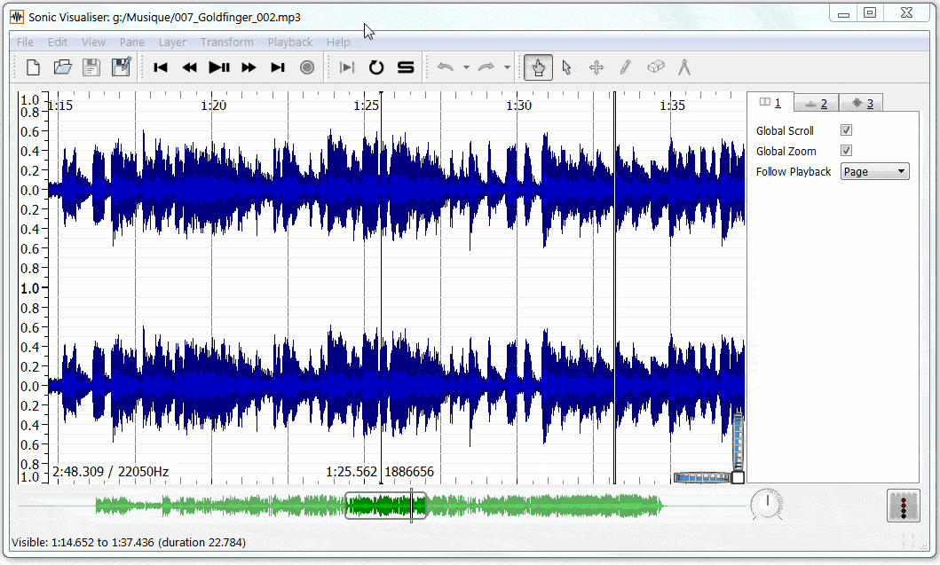Viewport: 940px width, 565px height.
Task: Click the Fast Forward button
Action: click(249, 67)
